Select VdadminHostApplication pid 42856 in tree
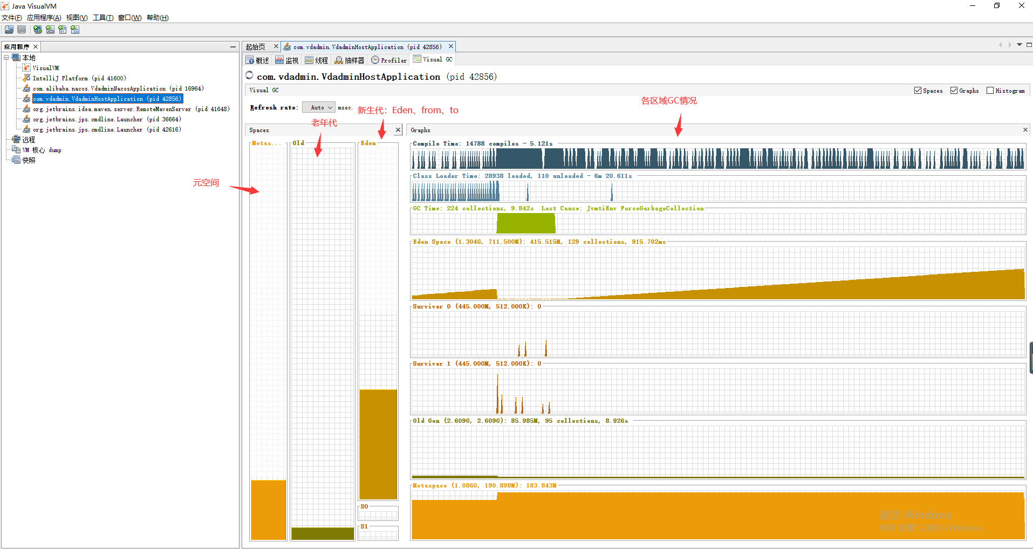The width and height of the screenshot is (1033, 549). click(107, 99)
